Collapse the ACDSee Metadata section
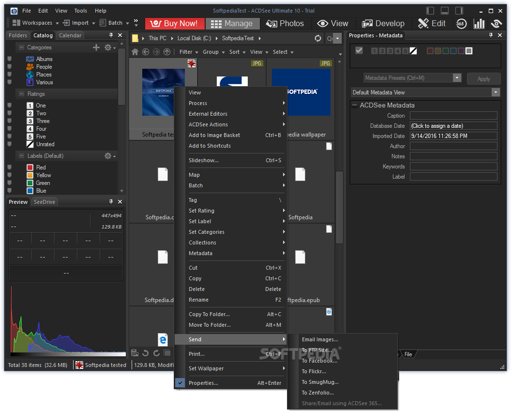 point(355,105)
